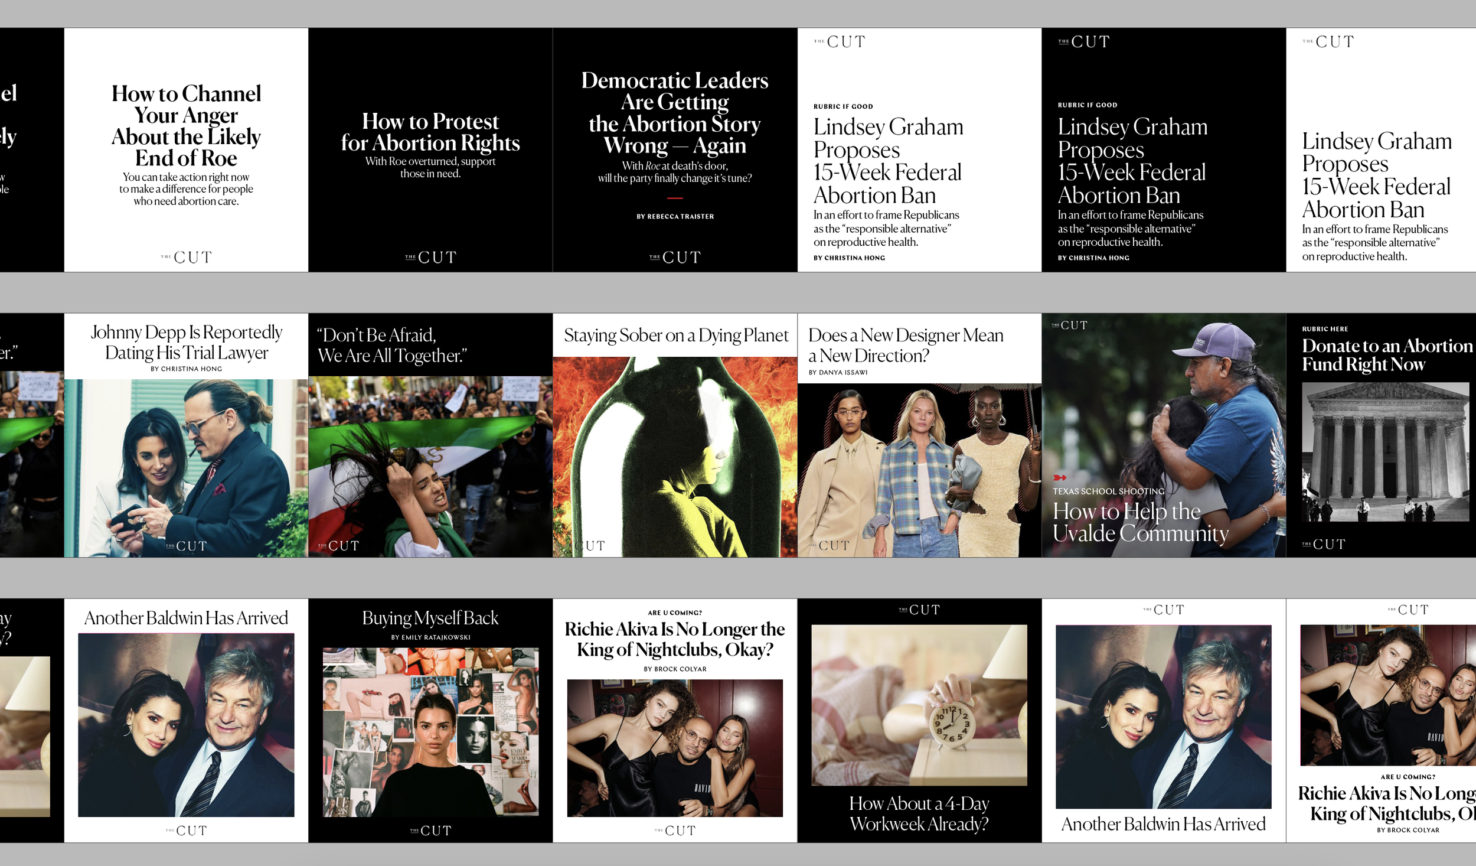1476x866 pixels.
Task: Select the 'Don't Be Afraid, We Are All Together' headline
Action: tap(392, 346)
